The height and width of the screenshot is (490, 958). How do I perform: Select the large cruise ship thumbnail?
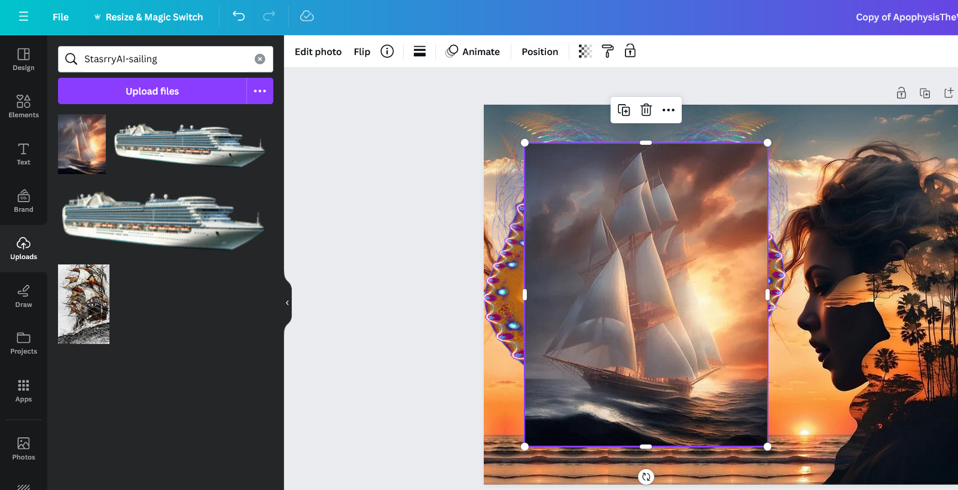coord(163,220)
